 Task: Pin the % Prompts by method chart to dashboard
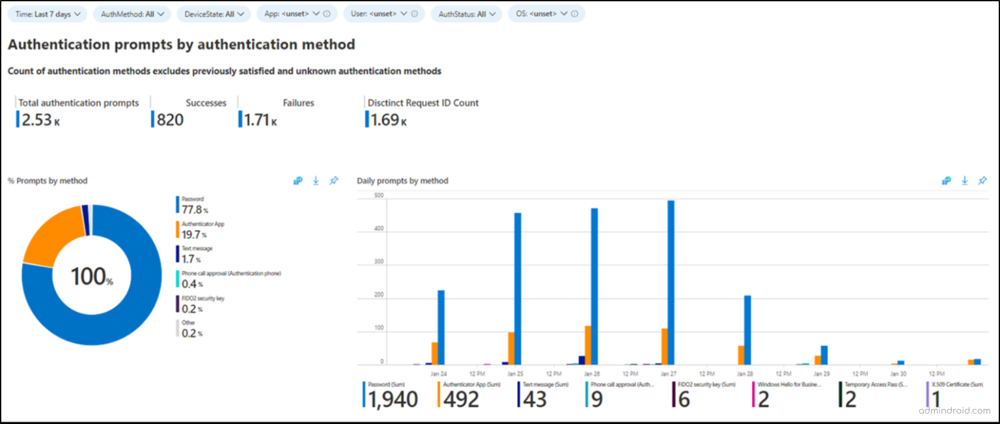click(x=334, y=181)
